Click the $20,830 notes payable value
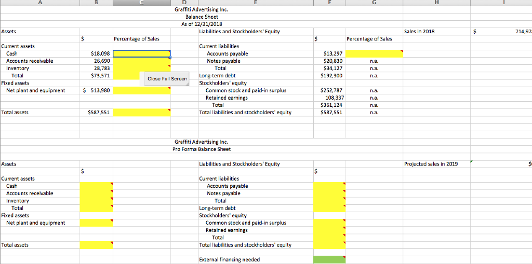Image resolution: width=532 pixels, height=264 pixels. pos(330,61)
